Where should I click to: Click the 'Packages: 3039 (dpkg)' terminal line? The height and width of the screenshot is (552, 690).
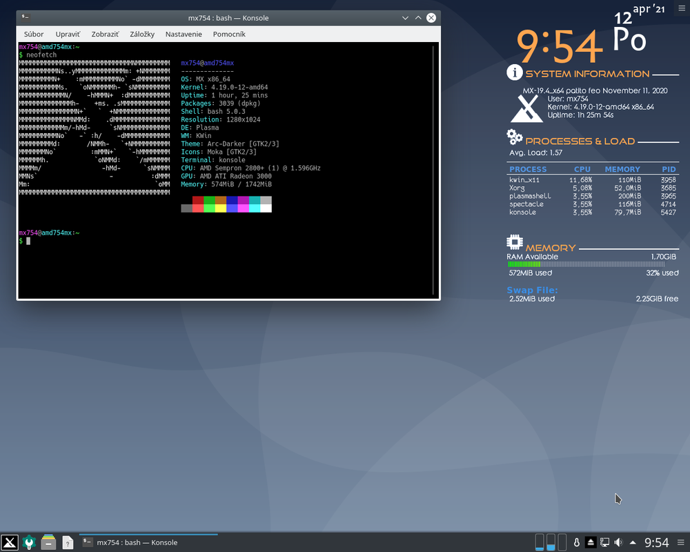point(221,103)
